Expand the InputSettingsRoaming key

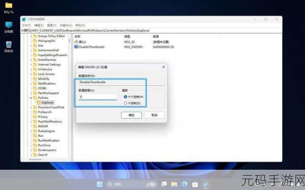[31, 55]
